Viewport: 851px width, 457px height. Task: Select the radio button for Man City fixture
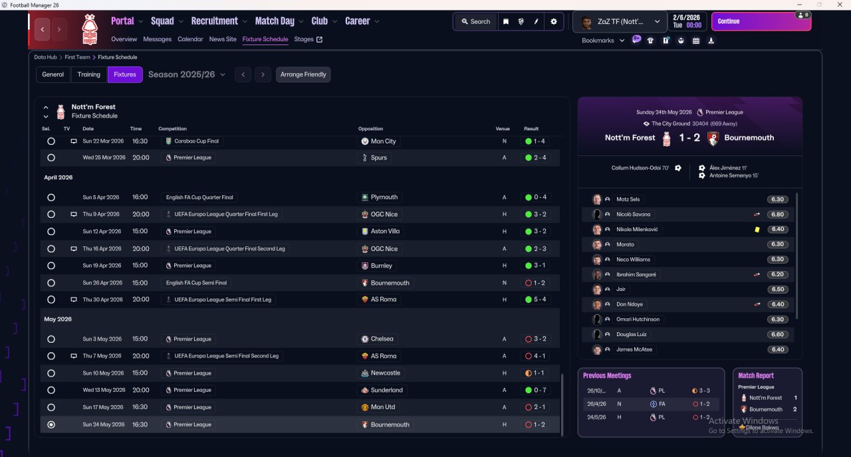coord(51,141)
